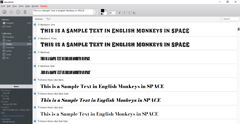This screenshot has height=124, width=240.
Task: Select Installed library item
Action: coord(16,23)
